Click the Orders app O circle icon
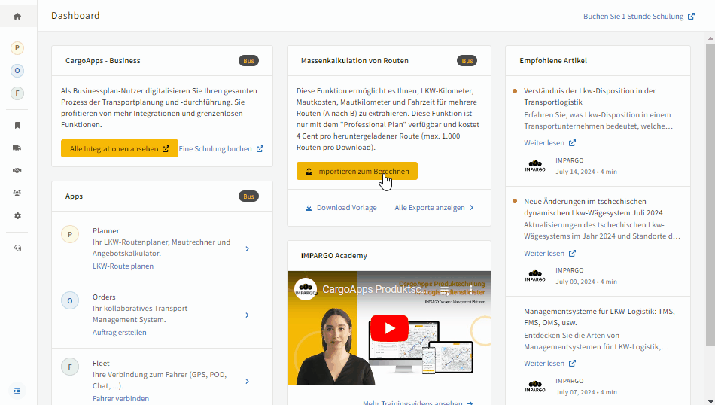This screenshot has height=405, width=715. tap(70, 300)
